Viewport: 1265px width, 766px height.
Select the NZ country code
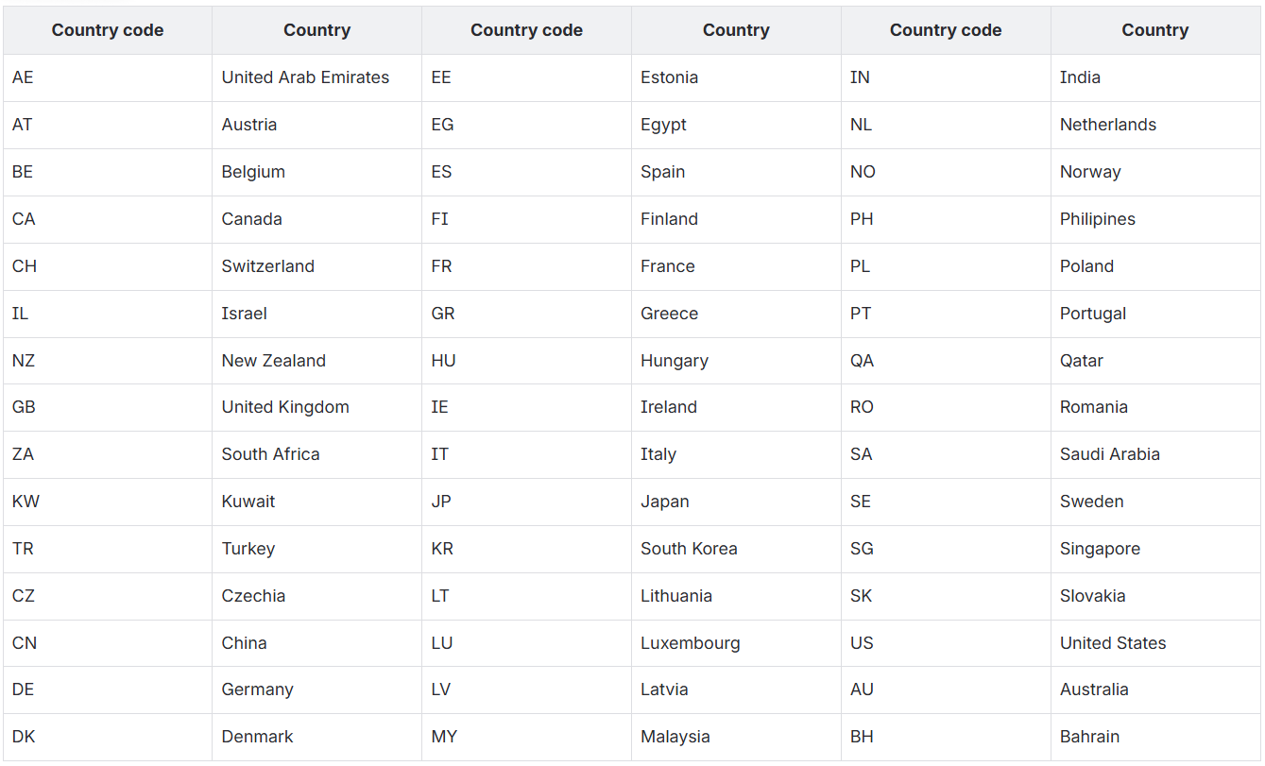[24, 361]
